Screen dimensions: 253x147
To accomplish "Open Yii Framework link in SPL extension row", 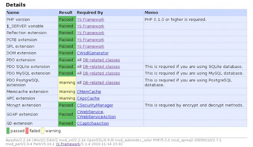I will coord(91,46).
